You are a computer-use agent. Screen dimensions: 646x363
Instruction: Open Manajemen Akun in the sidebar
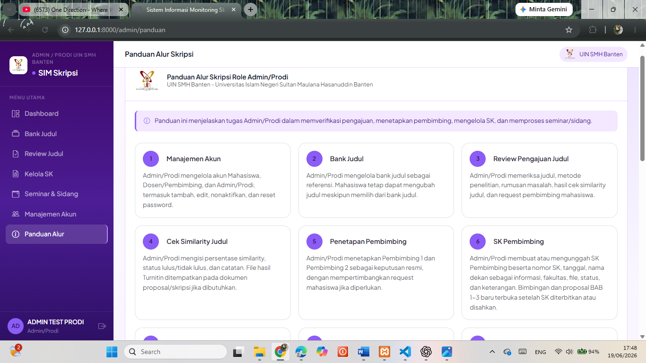(57, 214)
